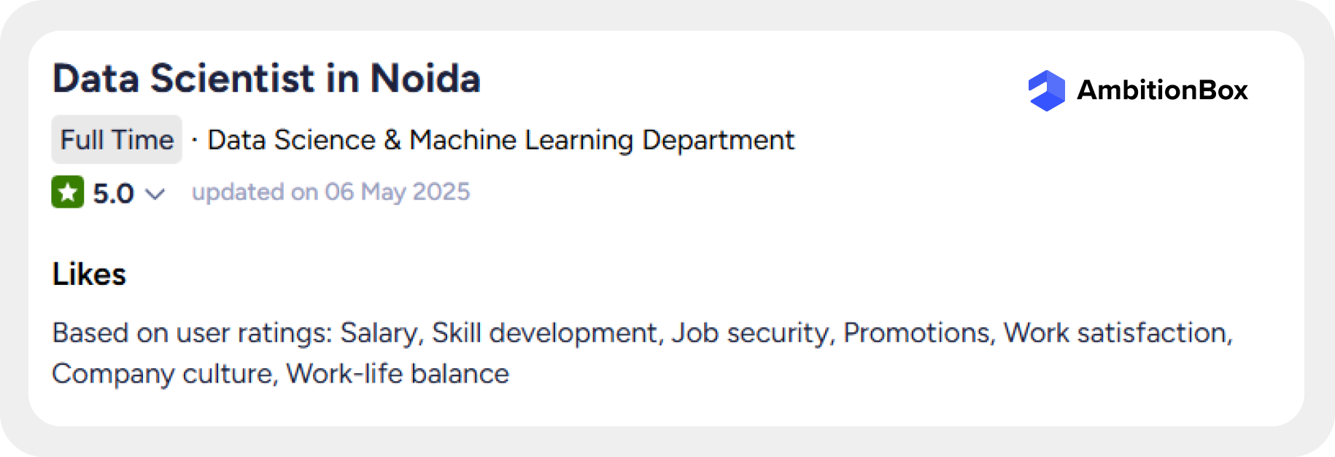The width and height of the screenshot is (1335, 457).
Task: Click the green star rating icon
Action: (67, 192)
